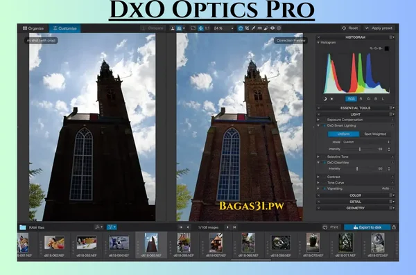Expand Selective Tone section
Viewport: 416px width, 275px height.
tap(318, 157)
